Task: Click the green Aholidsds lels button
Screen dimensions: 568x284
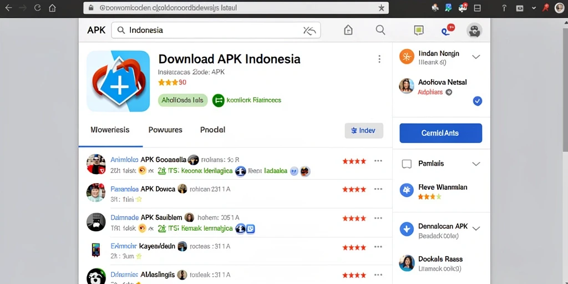Action: (182, 100)
